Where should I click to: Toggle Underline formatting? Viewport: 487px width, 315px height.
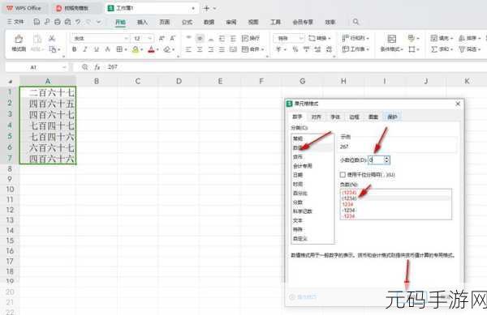point(97,49)
